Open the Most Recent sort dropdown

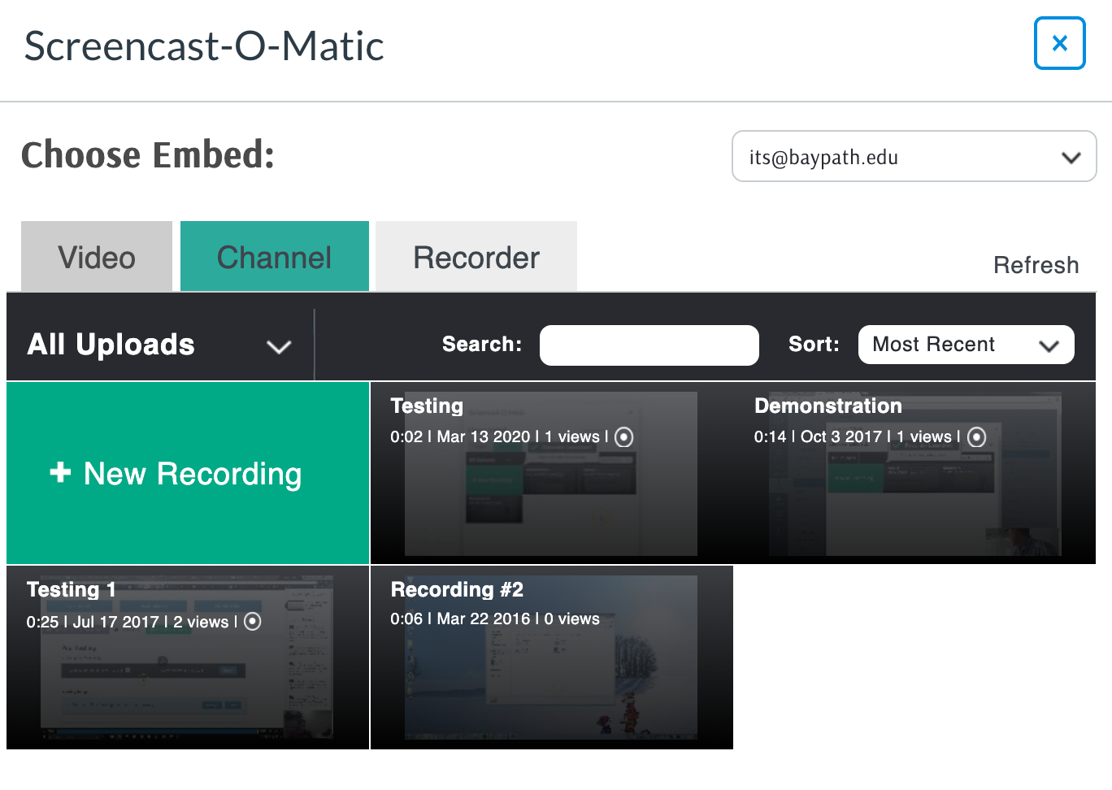click(x=966, y=345)
